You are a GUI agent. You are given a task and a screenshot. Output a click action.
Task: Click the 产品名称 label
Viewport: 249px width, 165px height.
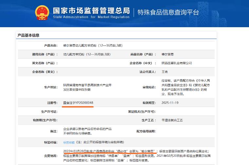click(x=51, y=46)
